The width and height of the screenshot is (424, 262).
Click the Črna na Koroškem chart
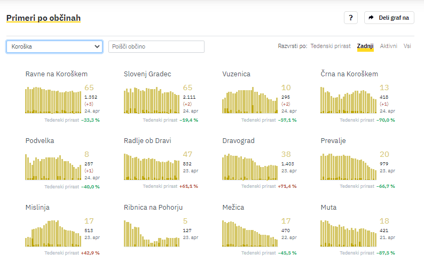click(348, 100)
